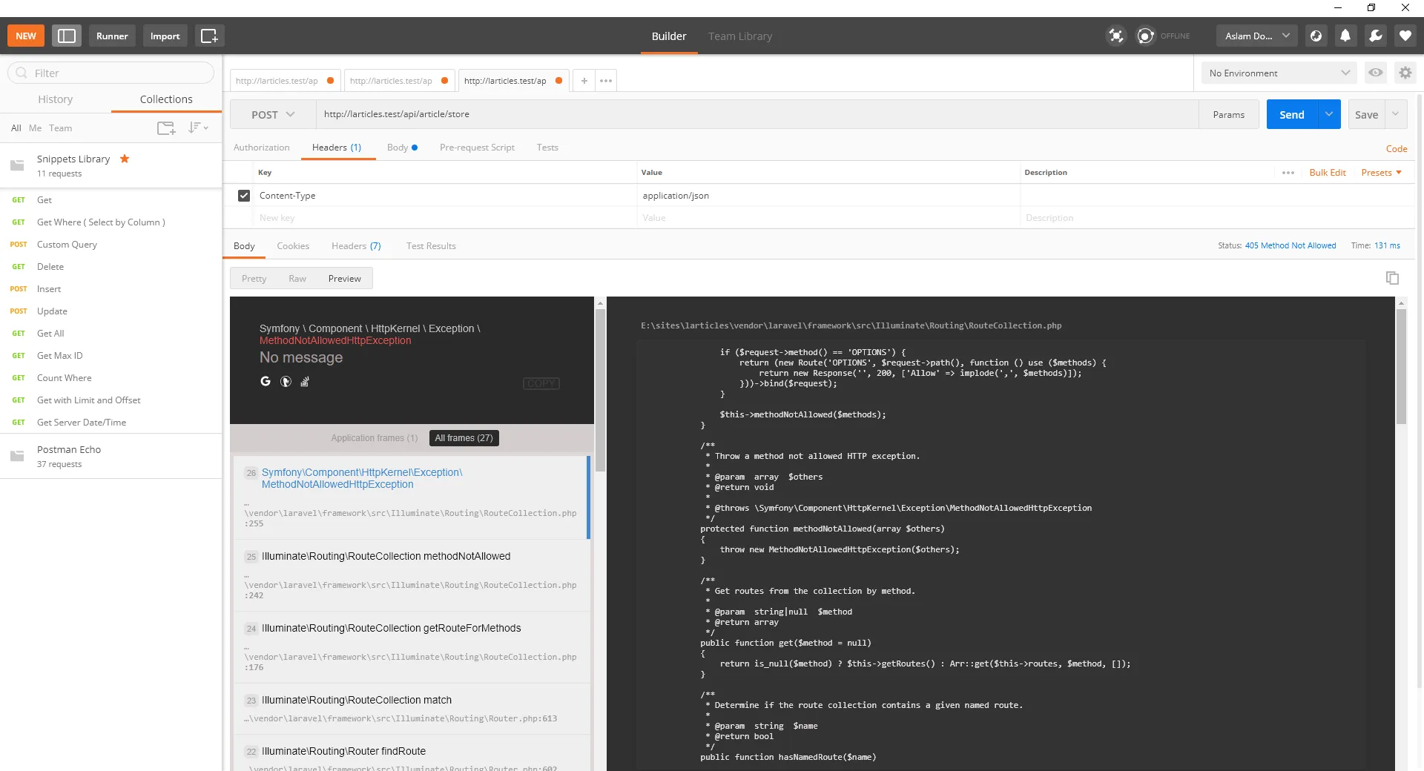Click the New key header field
1424x771 pixels.
coord(444,218)
